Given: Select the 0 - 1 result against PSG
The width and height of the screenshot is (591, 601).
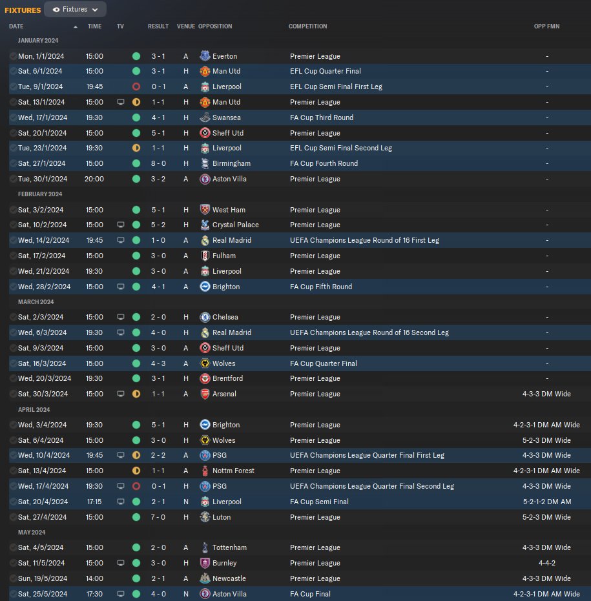Looking at the screenshot, I should coord(158,486).
